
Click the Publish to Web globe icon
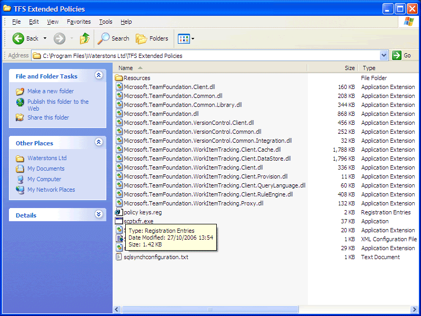(20, 102)
